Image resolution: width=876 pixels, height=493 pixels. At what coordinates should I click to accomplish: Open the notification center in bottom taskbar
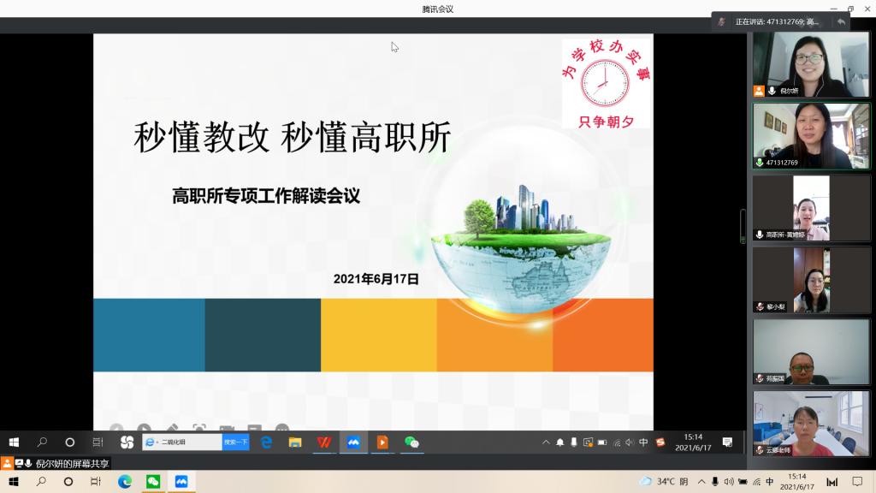[x=857, y=482]
